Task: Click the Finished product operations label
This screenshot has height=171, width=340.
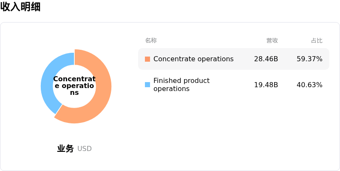Action: tap(181, 85)
